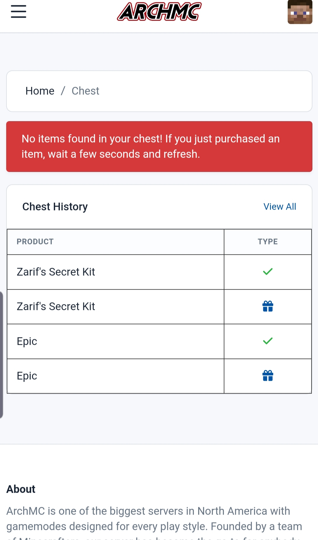This screenshot has height=540, width=318.
Task: Click green checkmark in first Epic row
Action: (268, 341)
